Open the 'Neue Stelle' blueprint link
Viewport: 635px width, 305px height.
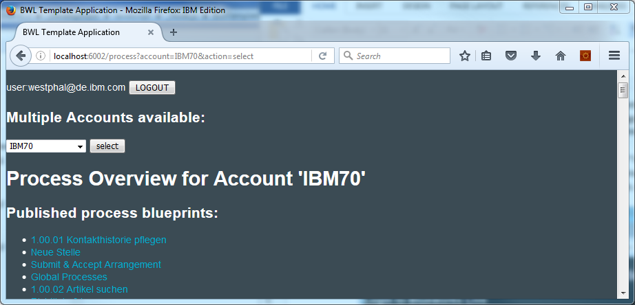point(56,253)
